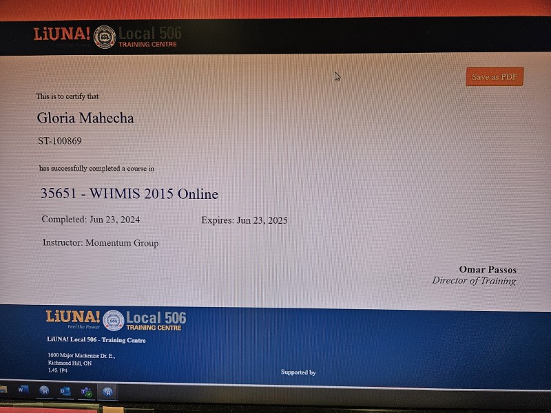The width and height of the screenshot is (551, 413).
Task: Open Outlook from the taskbar
Action: pos(65,391)
